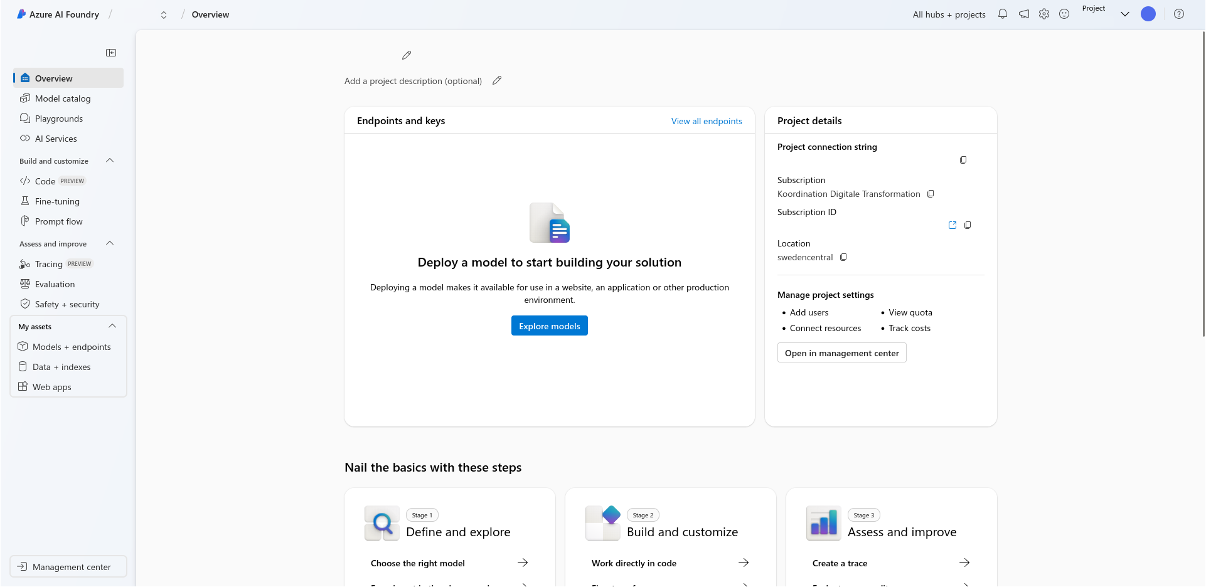Open settings gear in header

1044,14
